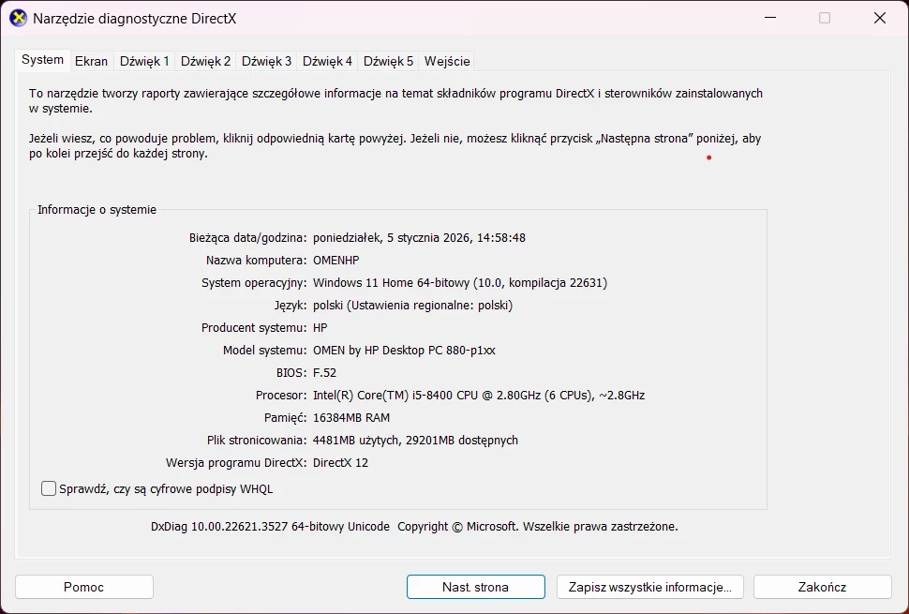
Task: Open the Ekran tab
Action: (x=91, y=61)
